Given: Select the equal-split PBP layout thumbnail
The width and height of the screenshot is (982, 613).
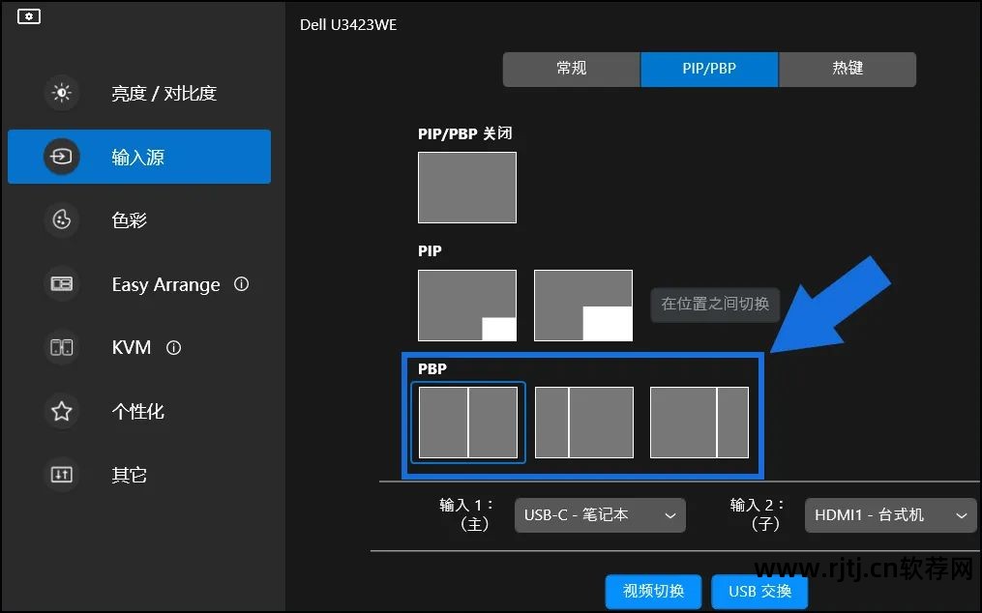Looking at the screenshot, I should pos(468,423).
